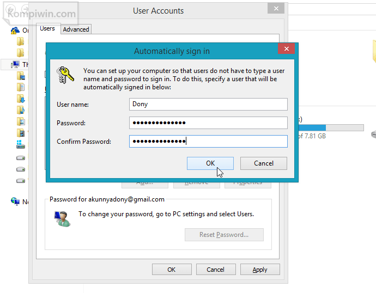Open the Music folder icon in sidebar
Screen dimensions: 376x293
(21, 110)
